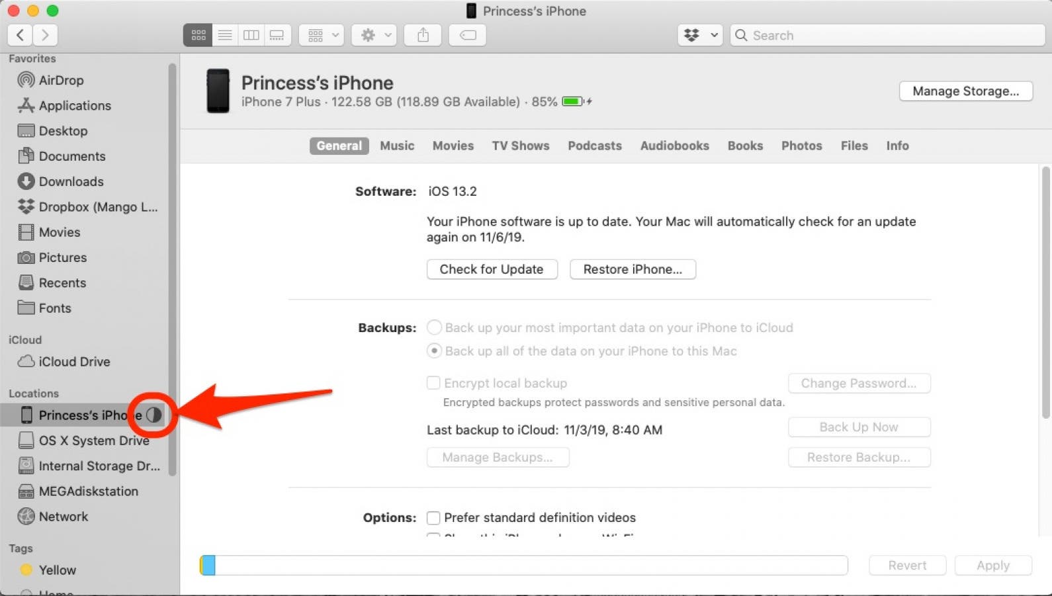1052x596 pixels.
Task: Open Internal Storage Dr... location
Action: pyautogui.click(x=89, y=466)
